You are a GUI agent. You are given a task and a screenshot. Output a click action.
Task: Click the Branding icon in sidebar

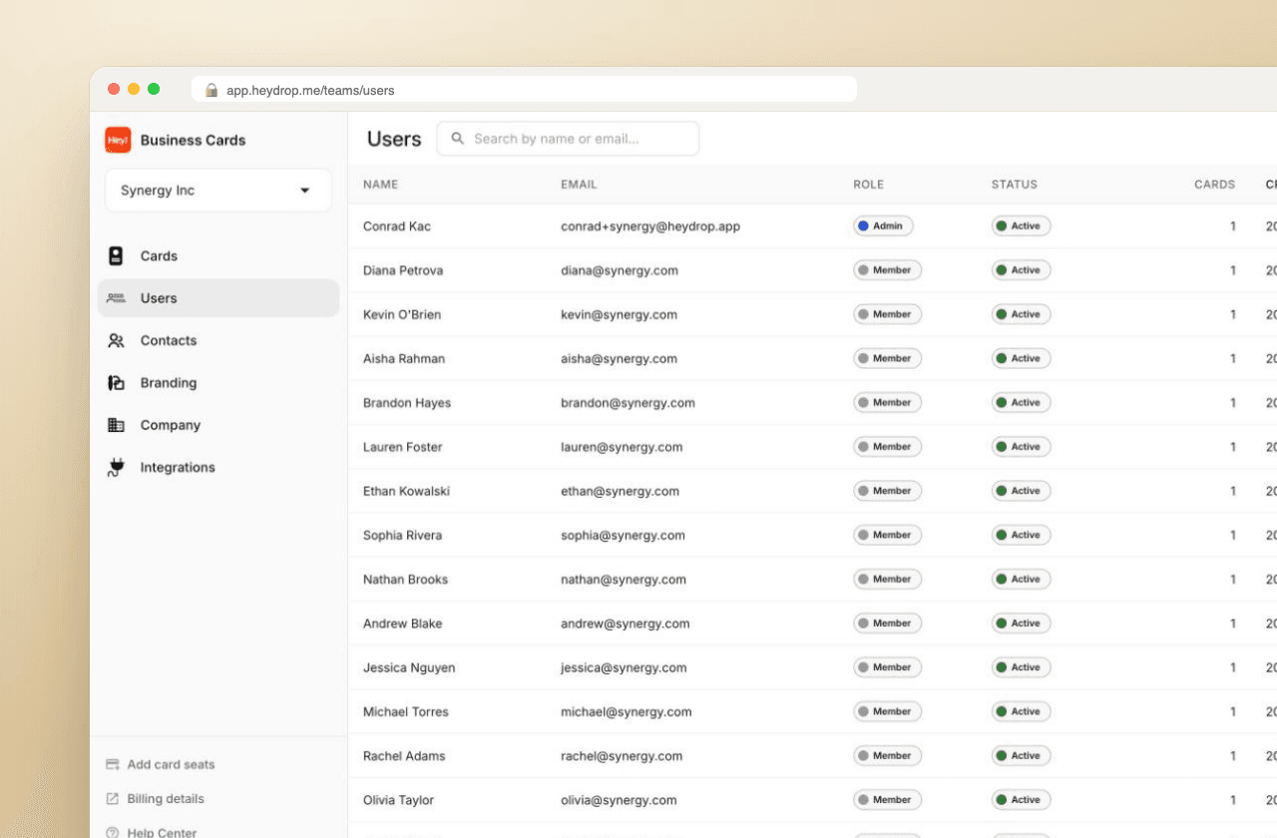[116, 383]
